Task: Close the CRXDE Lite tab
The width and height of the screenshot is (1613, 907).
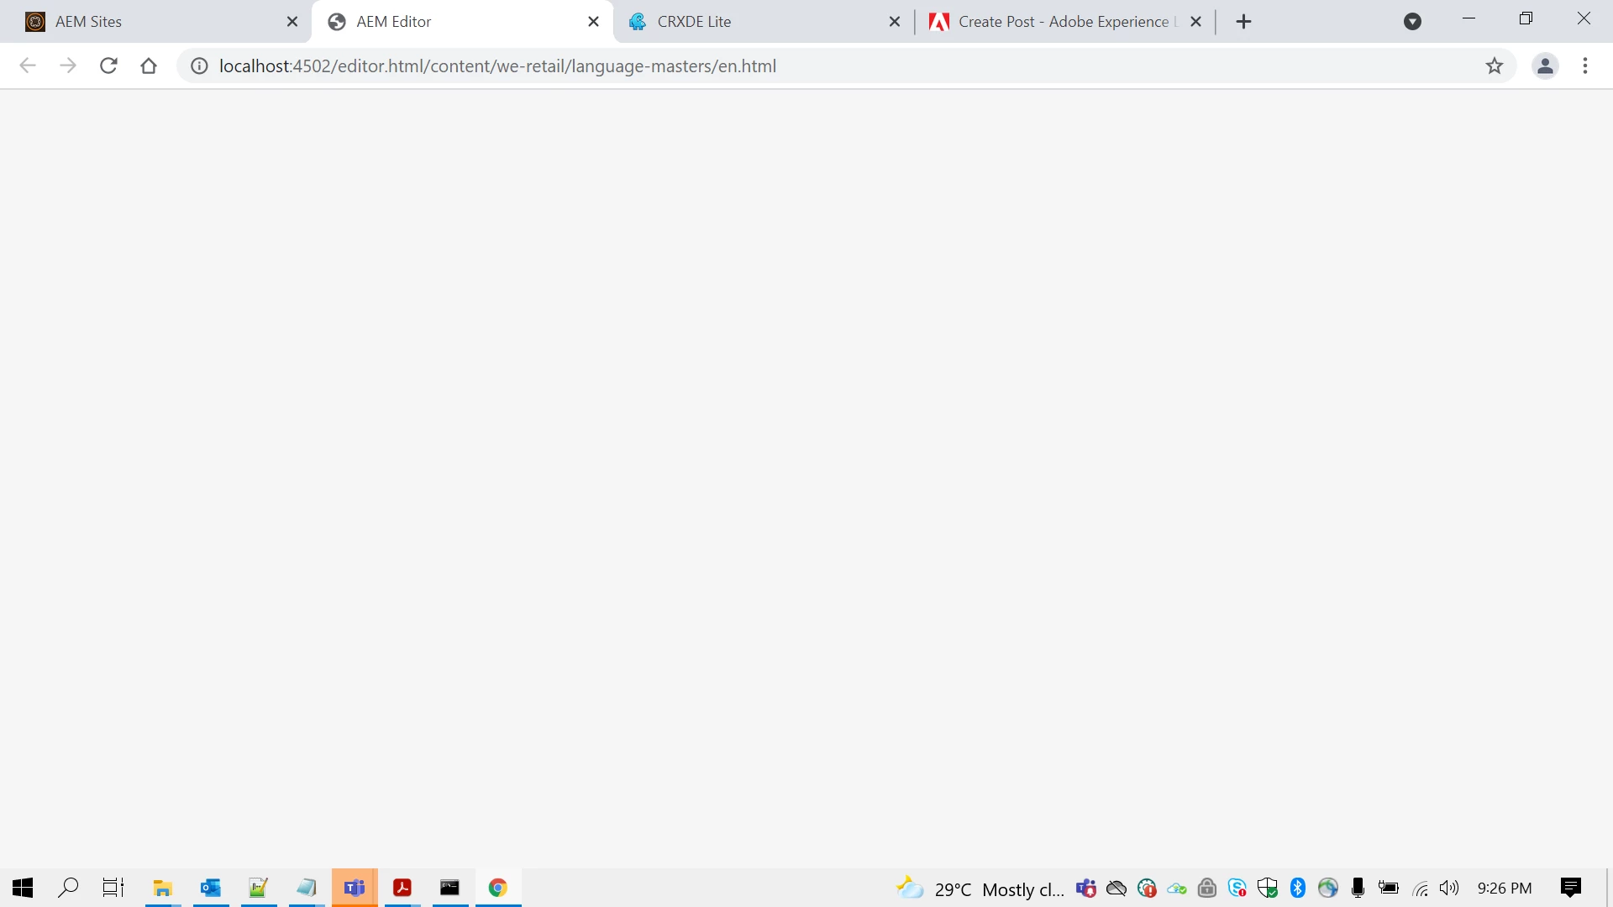Action: click(895, 22)
